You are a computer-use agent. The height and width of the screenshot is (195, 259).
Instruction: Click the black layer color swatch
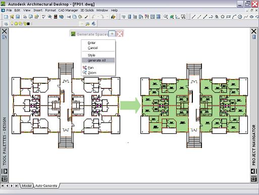pyautogui.click(x=28, y=24)
